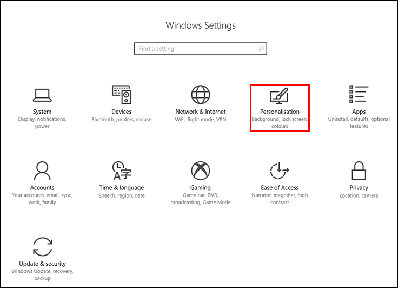The image size is (398, 288).
Task: Click the Privacy label
Action: coord(359,188)
